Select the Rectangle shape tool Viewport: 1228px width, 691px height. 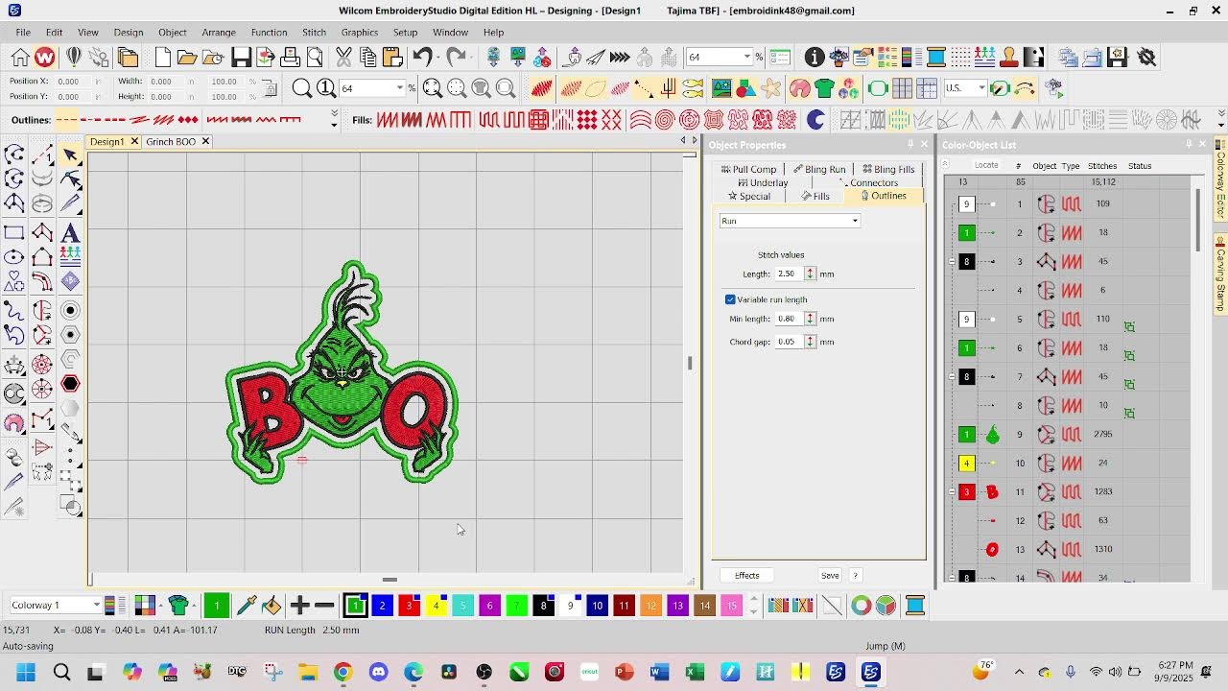coord(14,232)
